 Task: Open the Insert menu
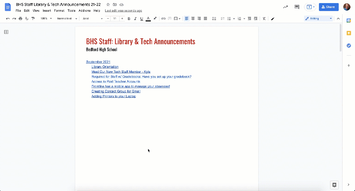point(46,11)
